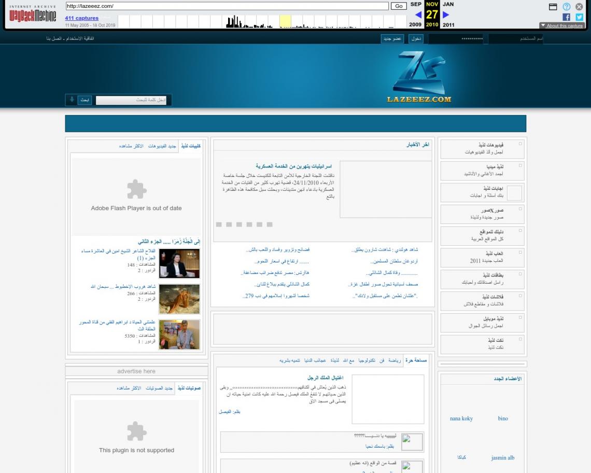Click the Go button in Wayback toolbar
The width and height of the screenshot is (591, 473).
[x=399, y=6]
